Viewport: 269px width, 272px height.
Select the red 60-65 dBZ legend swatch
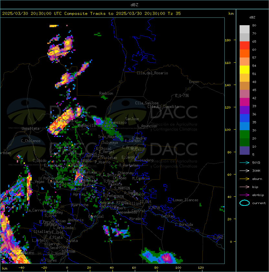pos(244,46)
